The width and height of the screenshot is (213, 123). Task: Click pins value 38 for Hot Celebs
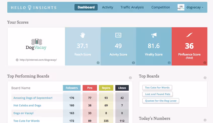click(x=90, y=105)
